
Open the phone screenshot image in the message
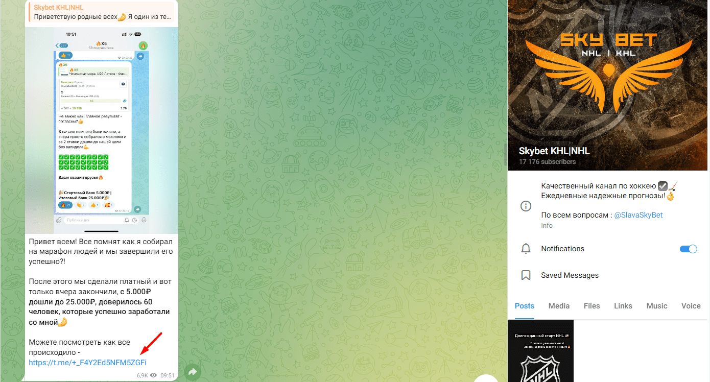(102, 130)
